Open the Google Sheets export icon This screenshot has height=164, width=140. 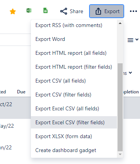[x=46, y=10]
